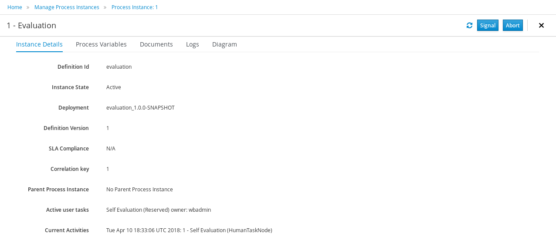This screenshot has width=556, height=250.
Task: Click the refresh icon beside Signal
Action: 469,26
